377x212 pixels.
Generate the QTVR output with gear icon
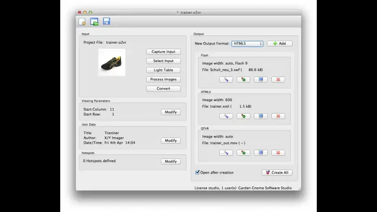click(243, 153)
